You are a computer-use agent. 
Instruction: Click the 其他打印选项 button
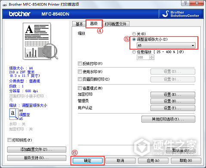point(168,119)
